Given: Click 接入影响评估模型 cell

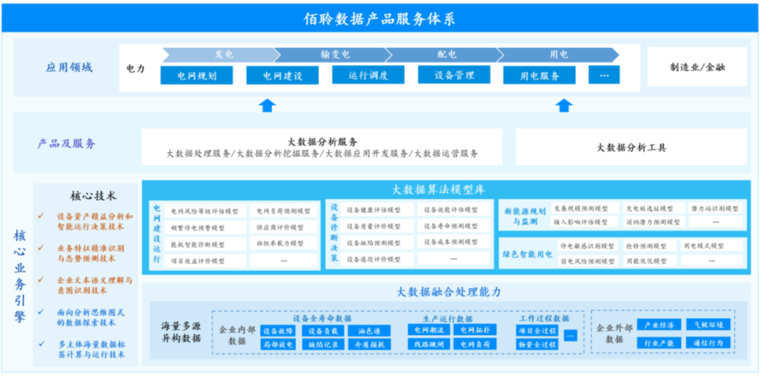Looking at the screenshot, I should [x=584, y=222].
